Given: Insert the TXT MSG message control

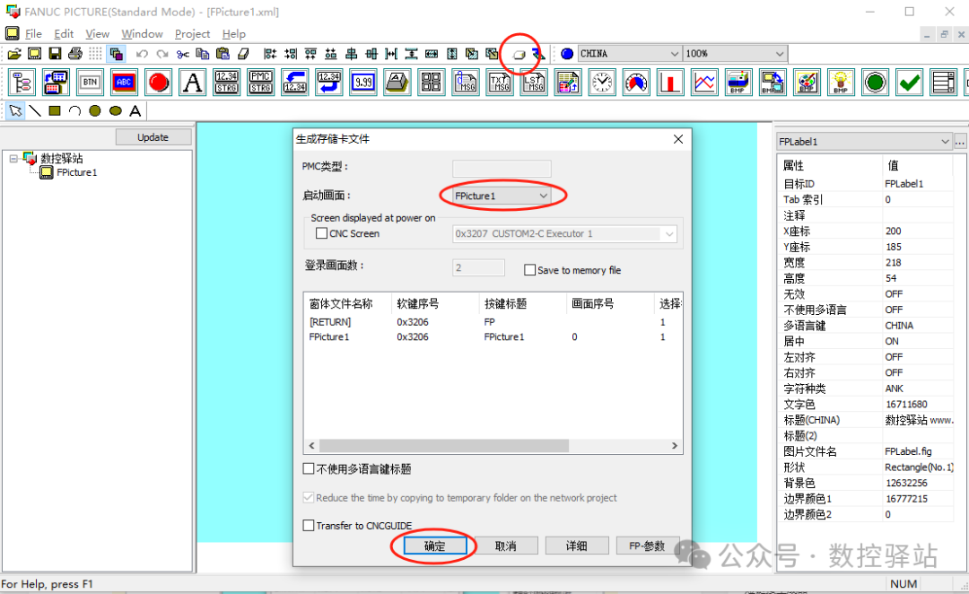Looking at the screenshot, I should pos(500,83).
